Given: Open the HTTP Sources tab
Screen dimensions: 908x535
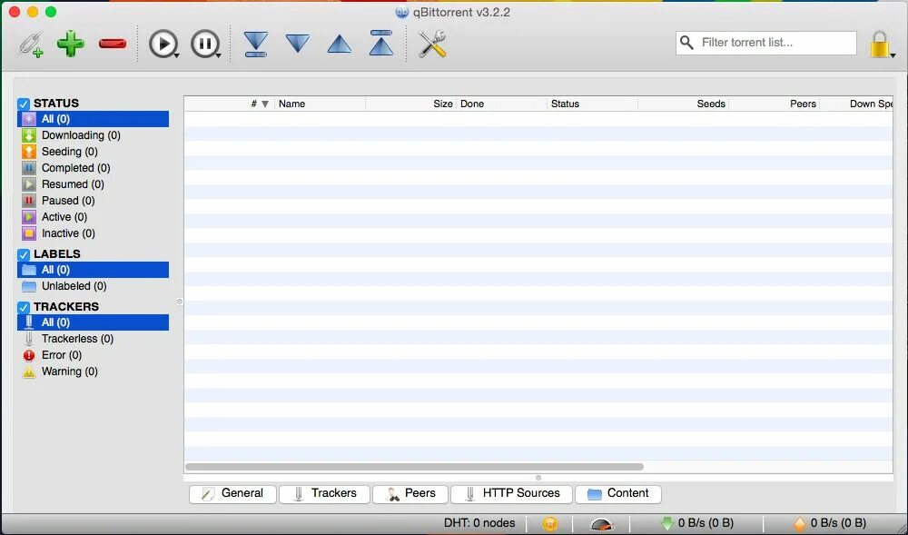Looking at the screenshot, I should coord(512,494).
